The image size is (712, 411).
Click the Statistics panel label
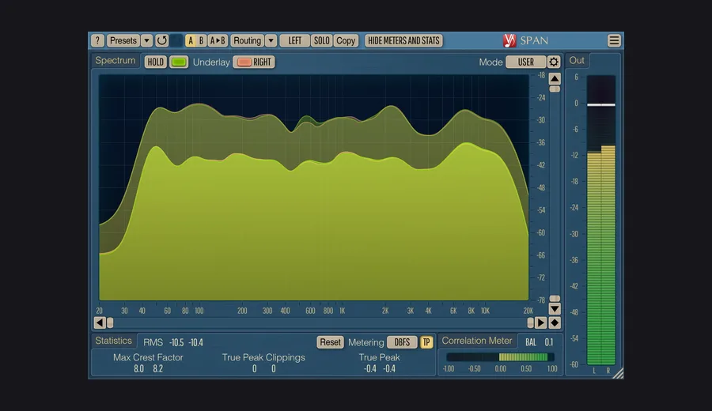click(x=113, y=341)
